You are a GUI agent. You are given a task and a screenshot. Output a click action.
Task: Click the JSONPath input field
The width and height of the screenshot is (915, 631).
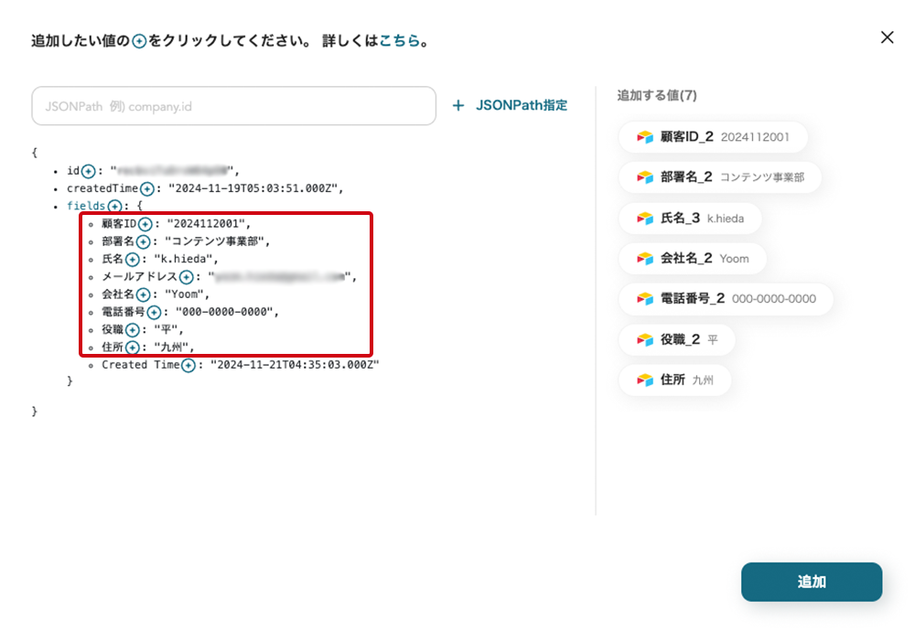point(233,106)
